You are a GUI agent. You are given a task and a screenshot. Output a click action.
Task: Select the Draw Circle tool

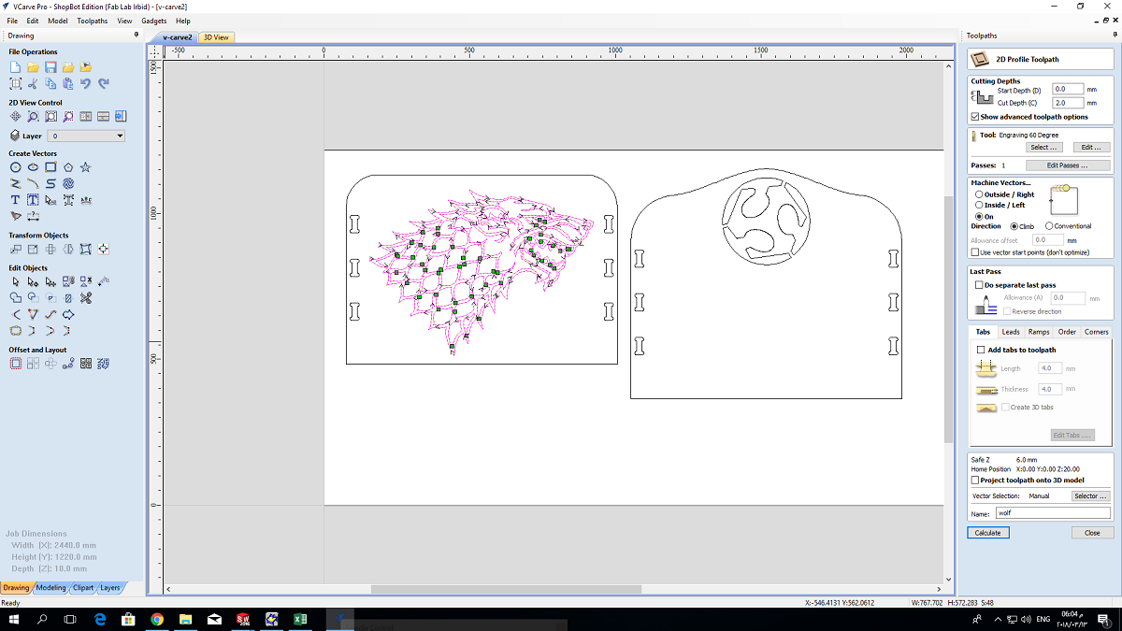click(x=15, y=167)
